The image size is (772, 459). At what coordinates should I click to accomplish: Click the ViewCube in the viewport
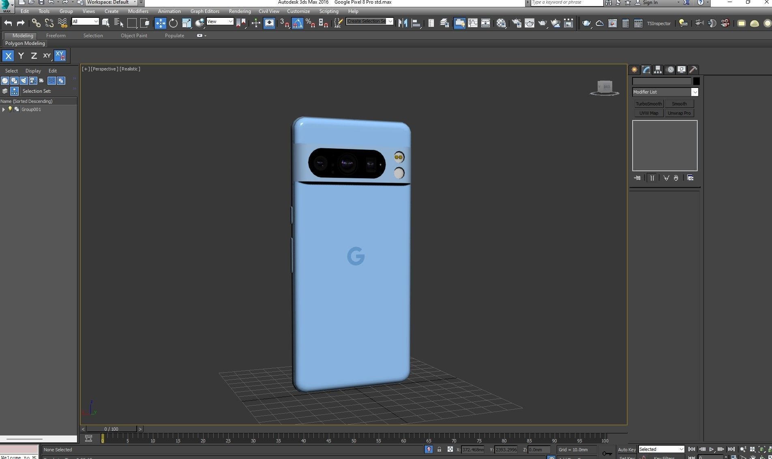[604, 88]
